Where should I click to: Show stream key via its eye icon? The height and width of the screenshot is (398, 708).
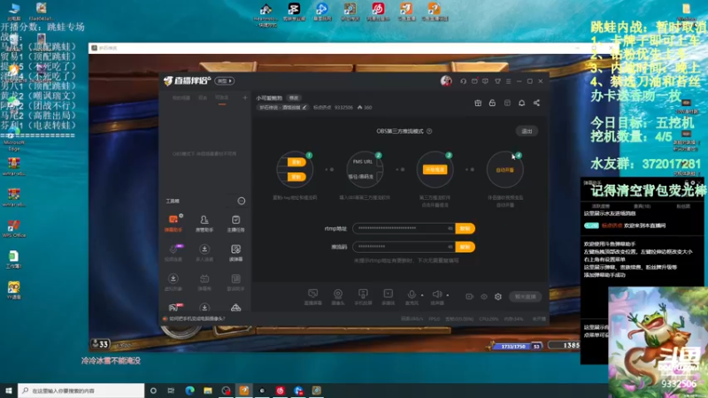coord(450,247)
